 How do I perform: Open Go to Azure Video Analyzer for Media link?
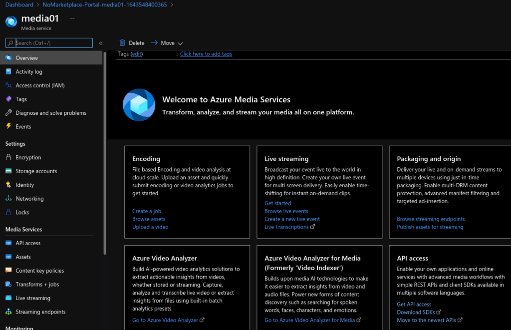pos(313,320)
